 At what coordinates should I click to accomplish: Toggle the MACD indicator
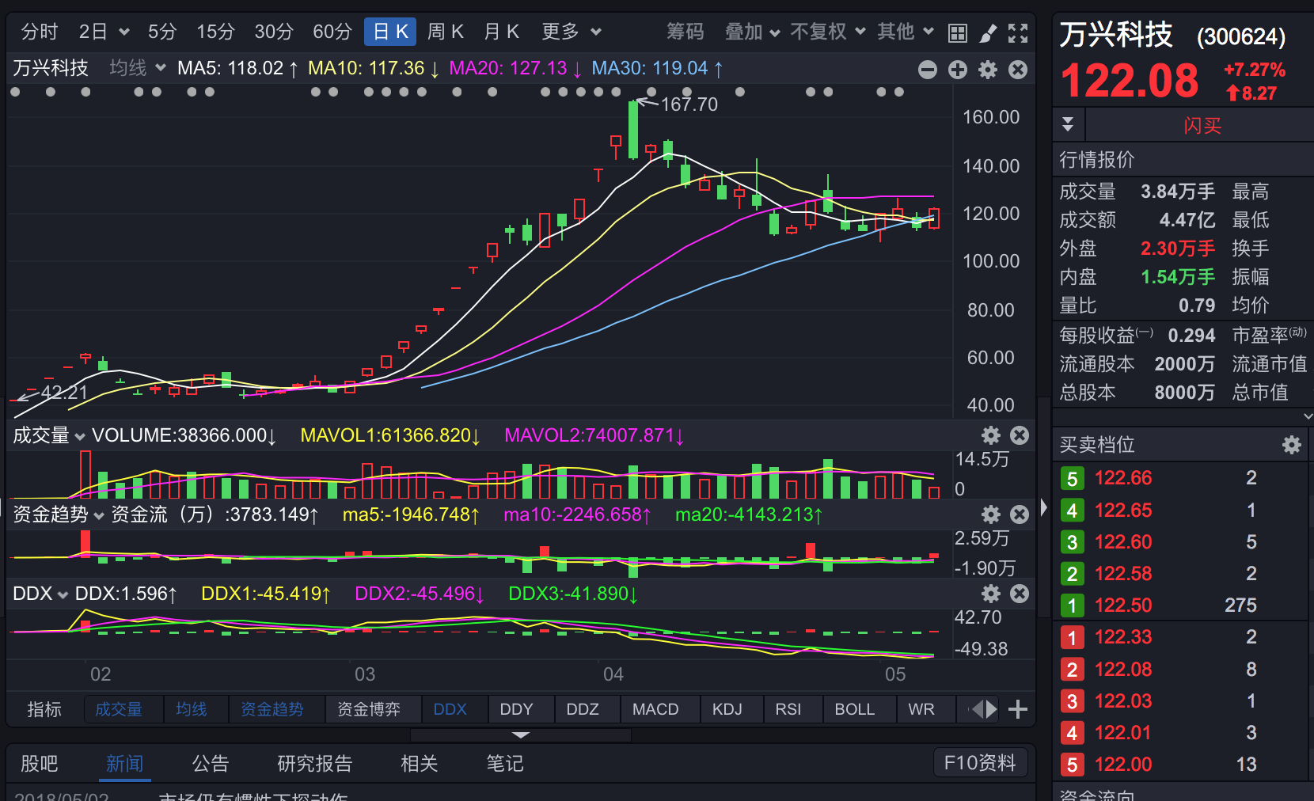point(655,709)
